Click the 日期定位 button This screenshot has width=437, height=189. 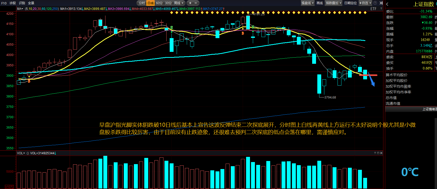[x=350, y=3]
